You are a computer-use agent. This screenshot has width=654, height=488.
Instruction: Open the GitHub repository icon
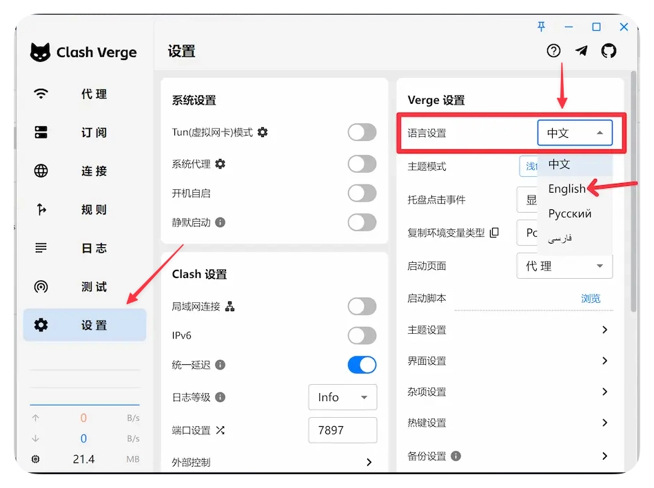609,51
